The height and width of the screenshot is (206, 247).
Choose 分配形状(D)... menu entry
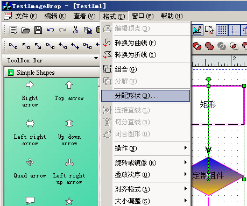click(145, 96)
